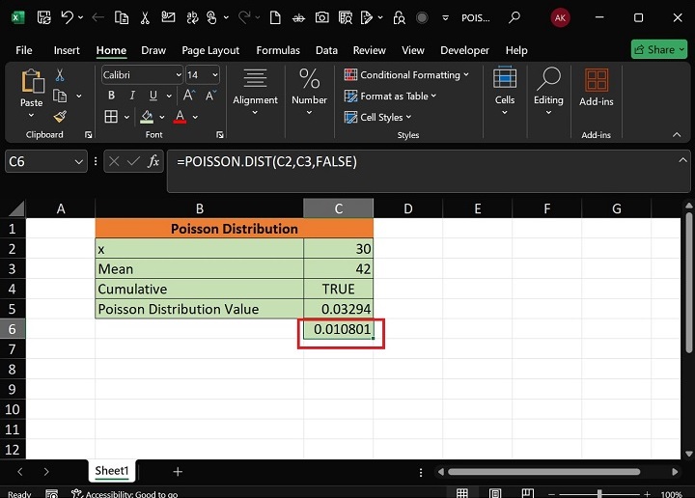Viewport: 695px width, 498px height.
Task: Click the Cut scissors icon in Clipboard
Action: pos(60,75)
